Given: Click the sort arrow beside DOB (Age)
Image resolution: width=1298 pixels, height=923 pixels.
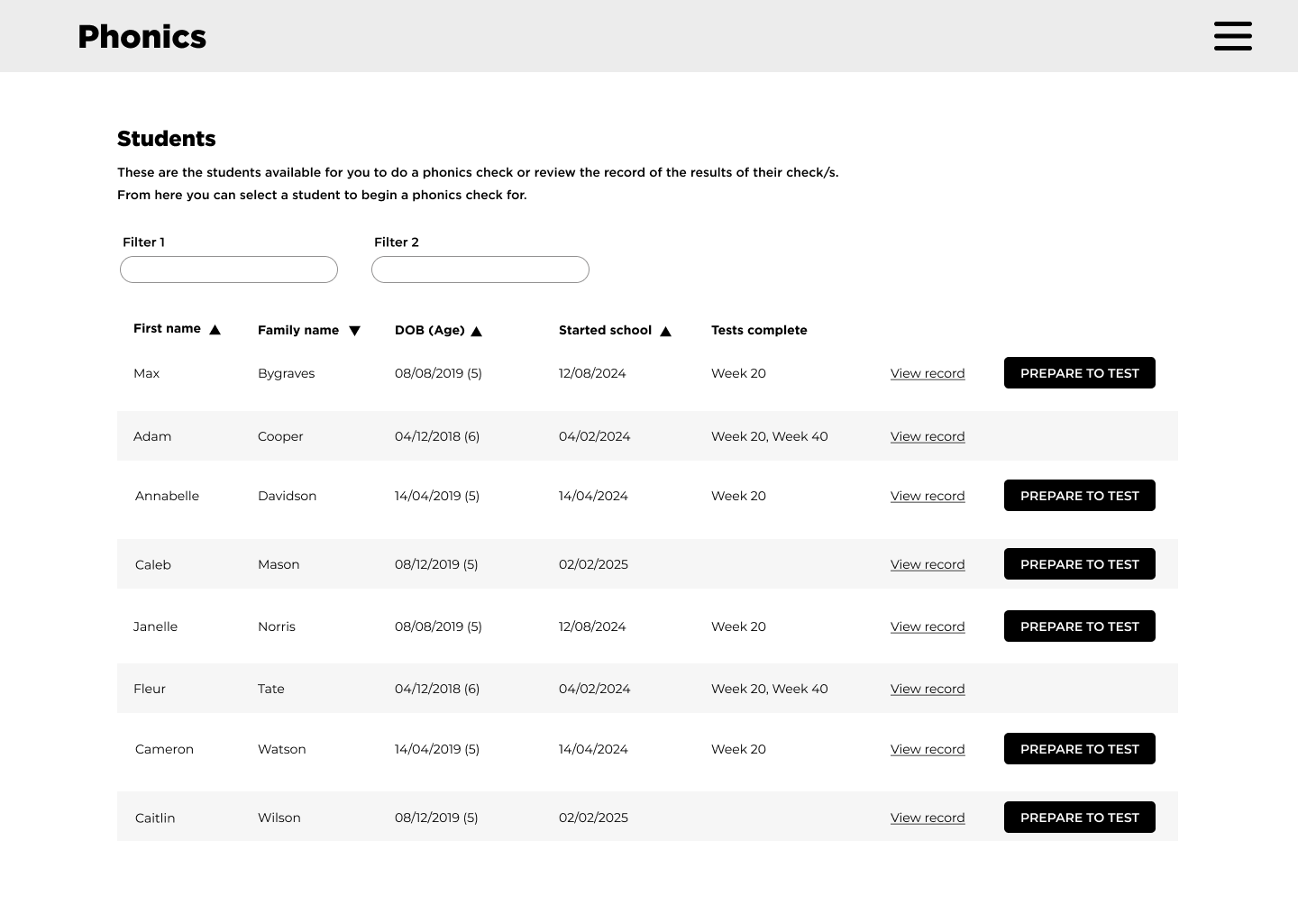Looking at the screenshot, I should (x=477, y=332).
